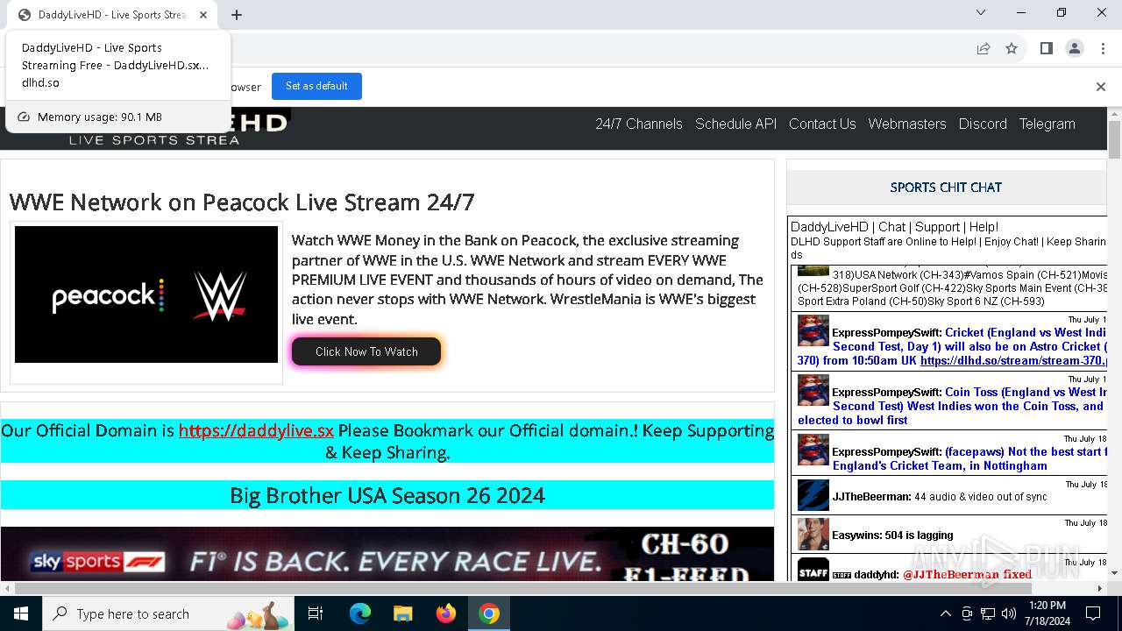1122x631 pixels.
Task: Open Schedule API page
Action: click(x=736, y=124)
